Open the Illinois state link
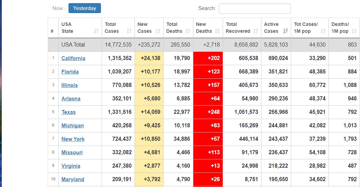 click(x=70, y=85)
